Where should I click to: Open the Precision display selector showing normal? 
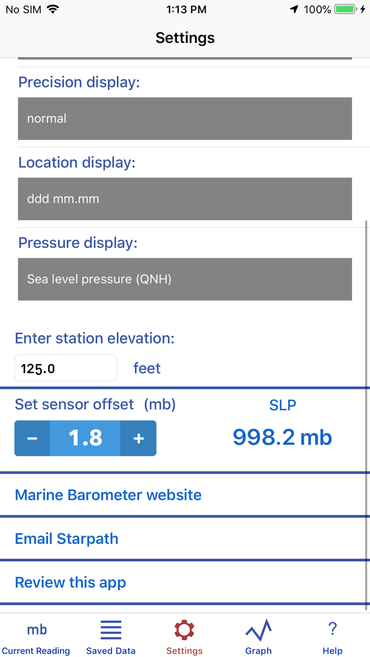184,118
